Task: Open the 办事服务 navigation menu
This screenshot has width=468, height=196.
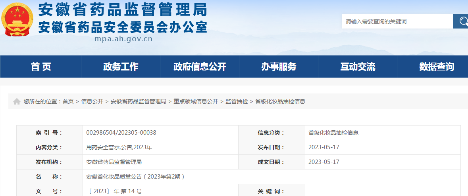Action: 279,67
